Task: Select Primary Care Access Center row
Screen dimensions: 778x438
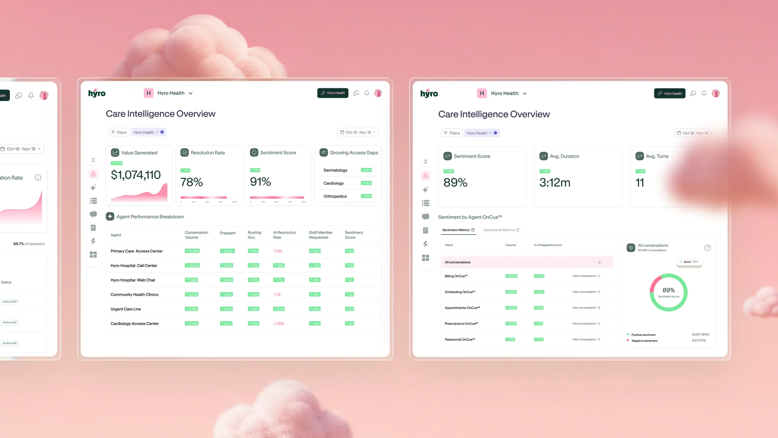Action: coord(243,251)
